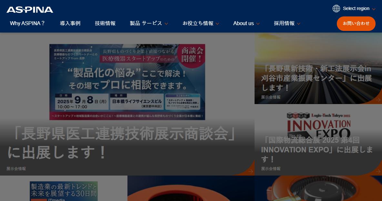
Task: Open the 国際物流総合展 2025 INNOVATION EXPO headline
Action: pos(317,149)
